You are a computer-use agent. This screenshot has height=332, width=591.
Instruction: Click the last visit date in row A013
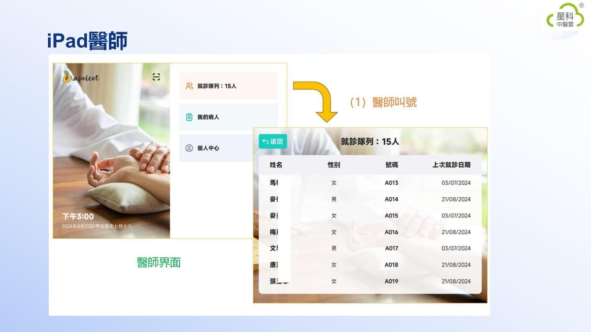click(456, 183)
